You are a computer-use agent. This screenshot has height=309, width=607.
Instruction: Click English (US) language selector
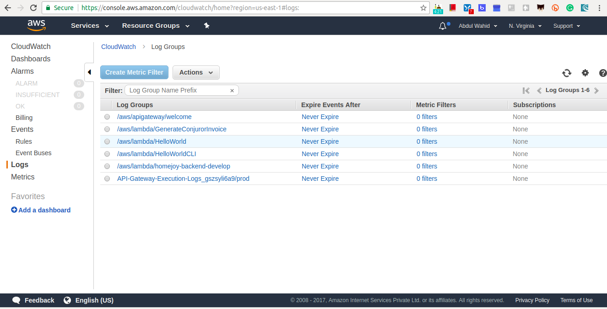pos(94,300)
